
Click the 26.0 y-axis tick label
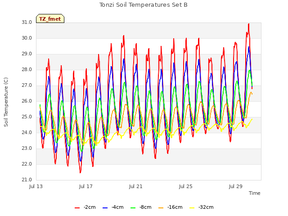27,101
